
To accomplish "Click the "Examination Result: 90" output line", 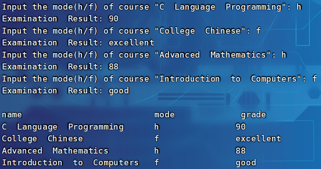I will (x=60, y=19).
